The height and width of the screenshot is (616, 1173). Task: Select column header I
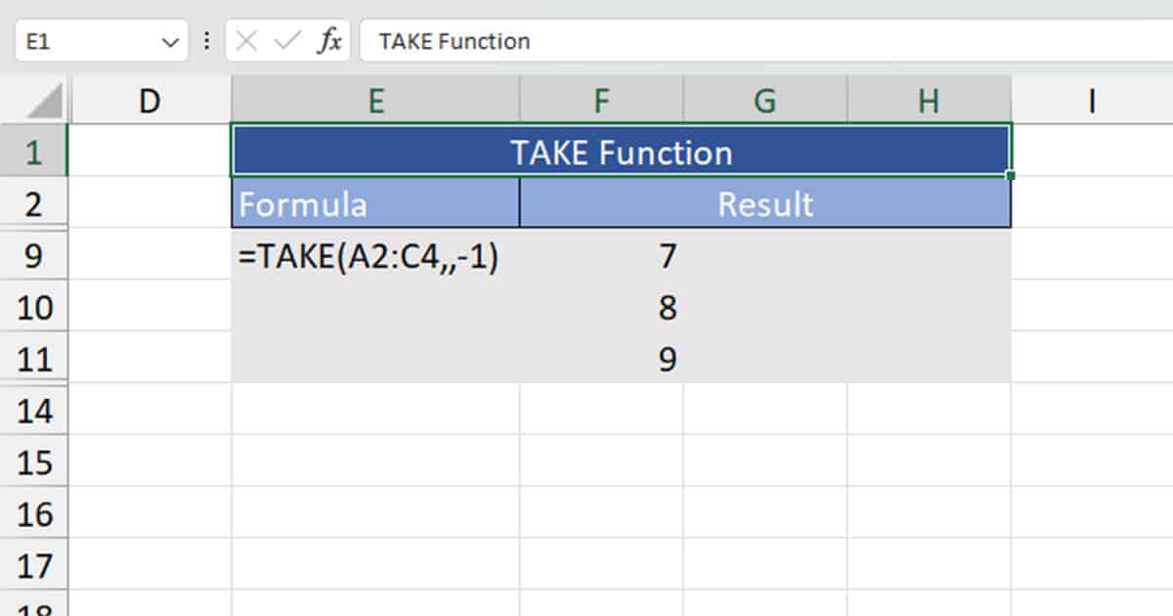pyautogui.click(x=1091, y=99)
